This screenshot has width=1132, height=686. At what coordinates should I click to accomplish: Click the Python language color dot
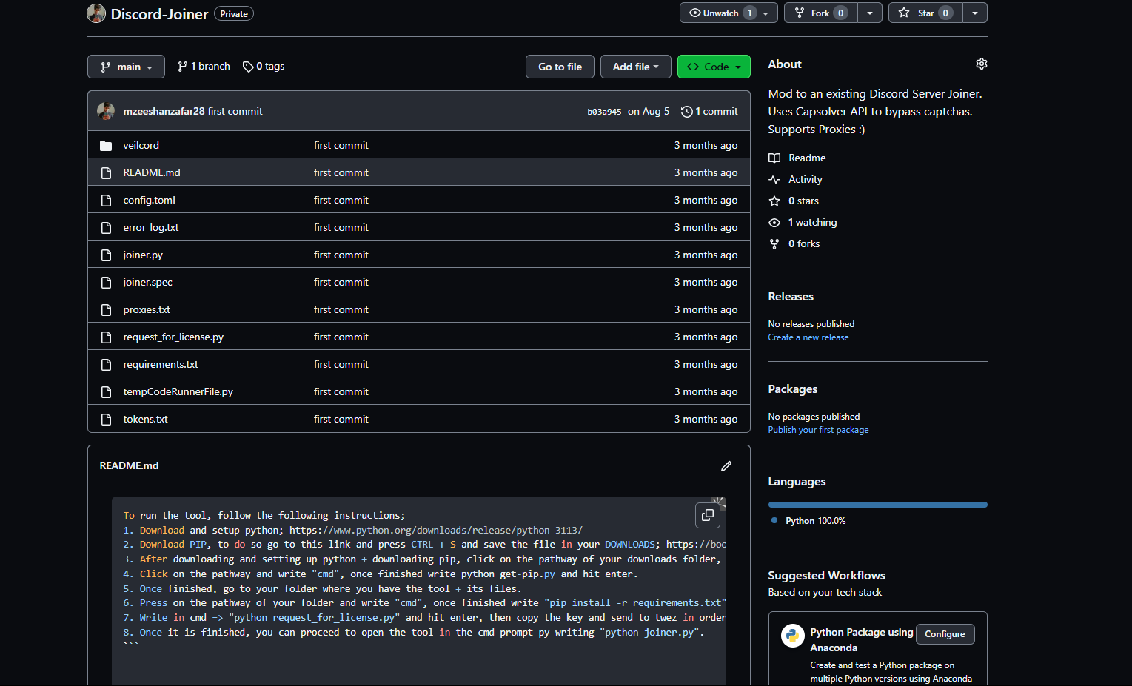[774, 520]
